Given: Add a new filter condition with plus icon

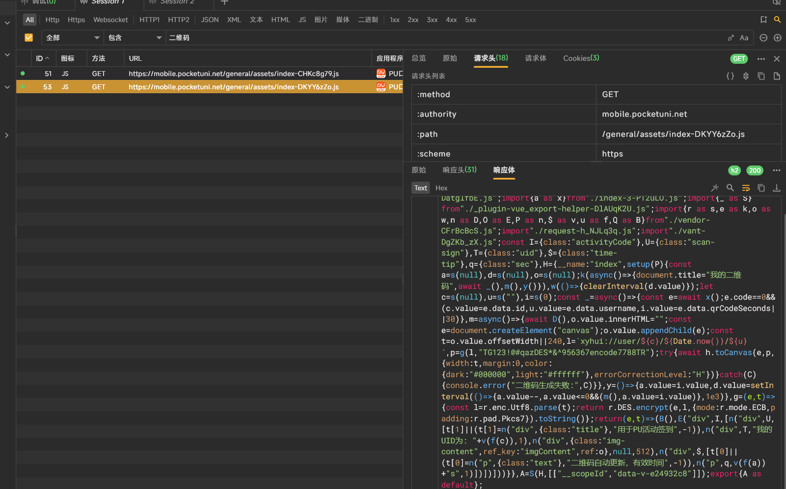Looking at the screenshot, I should 778,38.
